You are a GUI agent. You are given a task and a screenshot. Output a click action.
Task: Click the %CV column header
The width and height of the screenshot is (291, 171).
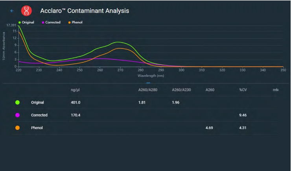point(243,90)
